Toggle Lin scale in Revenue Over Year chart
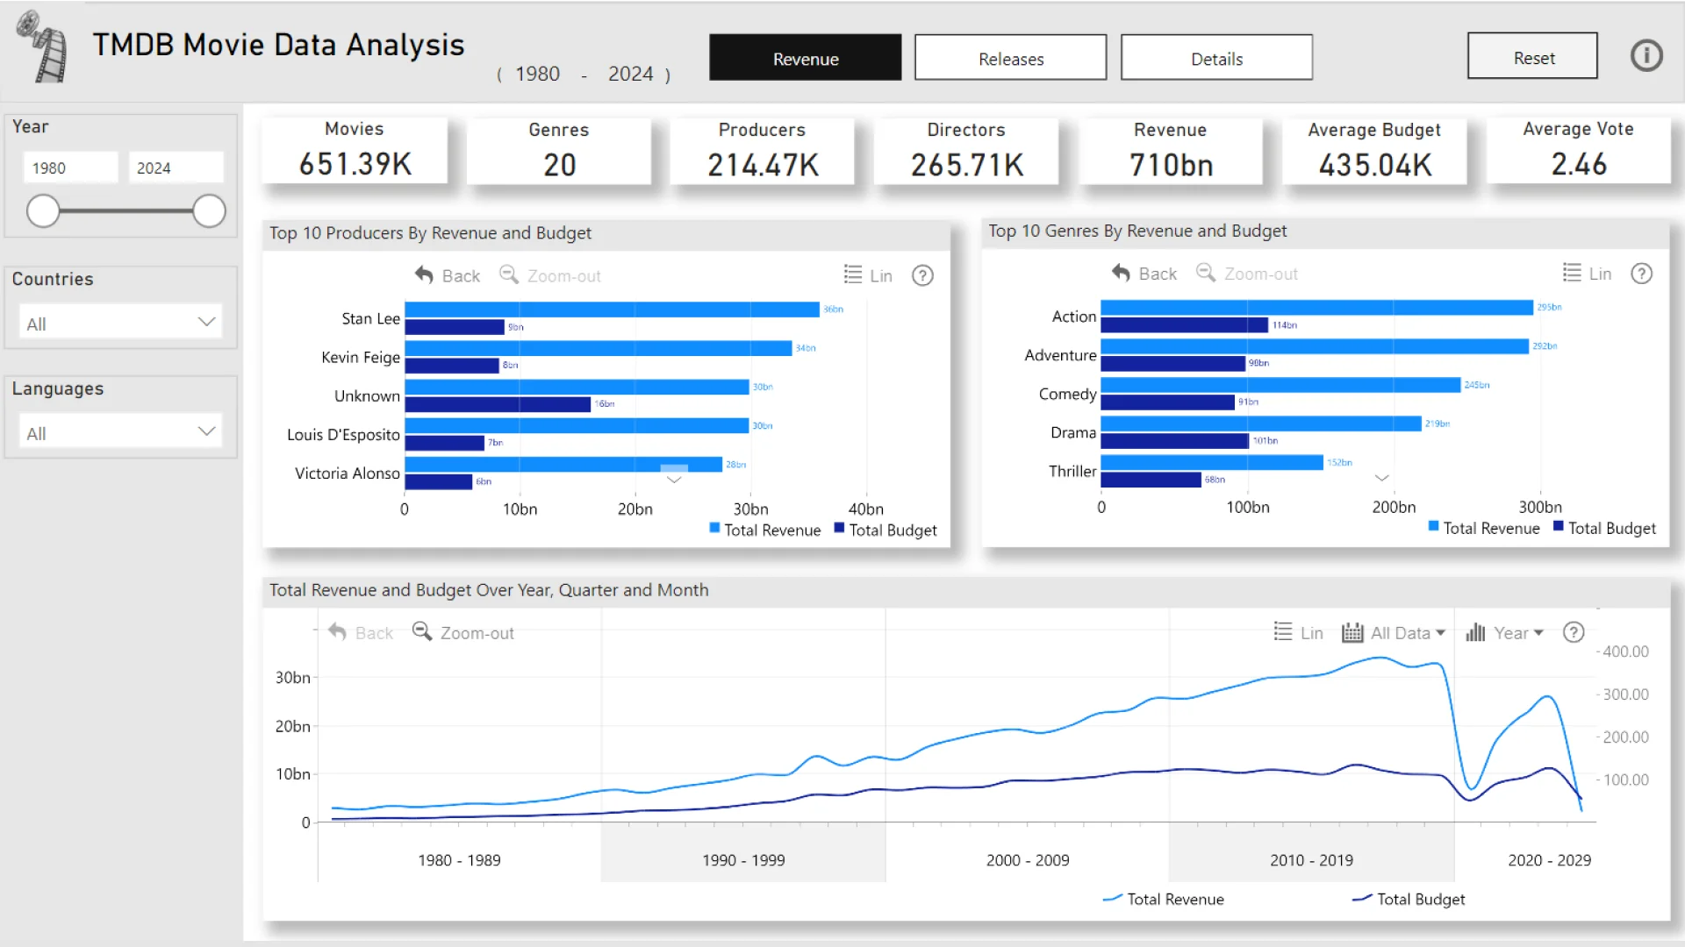This screenshot has width=1685, height=947. 1298,632
